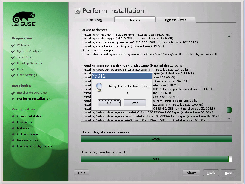
Task: Proceed with the Next button
Action: coord(228,173)
